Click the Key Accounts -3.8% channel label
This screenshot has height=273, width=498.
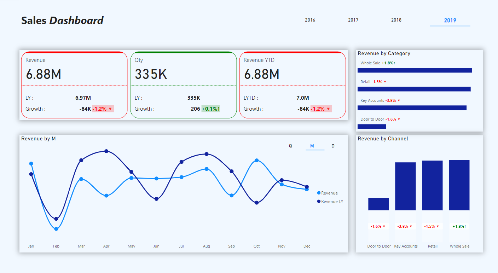[405, 226]
